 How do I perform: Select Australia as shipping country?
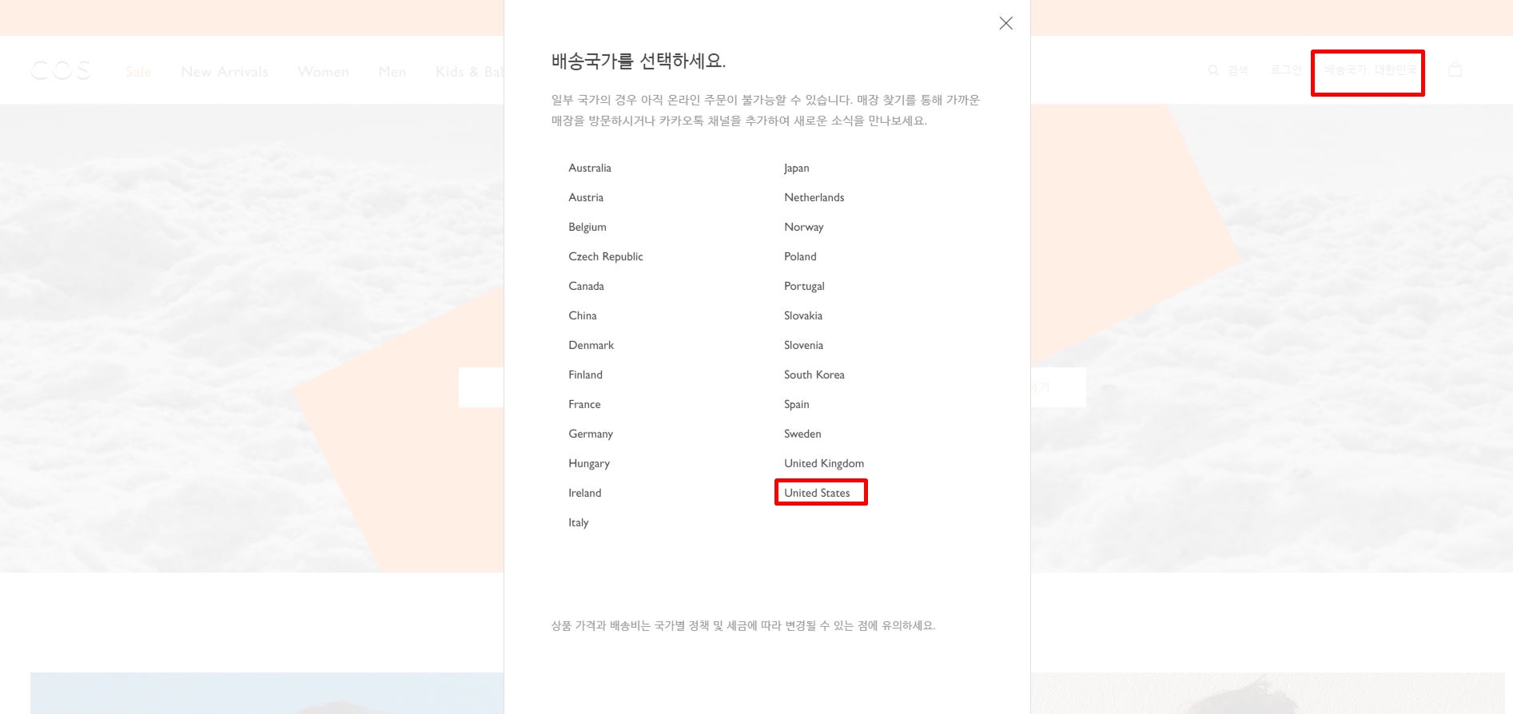pyautogui.click(x=590, y=168)
